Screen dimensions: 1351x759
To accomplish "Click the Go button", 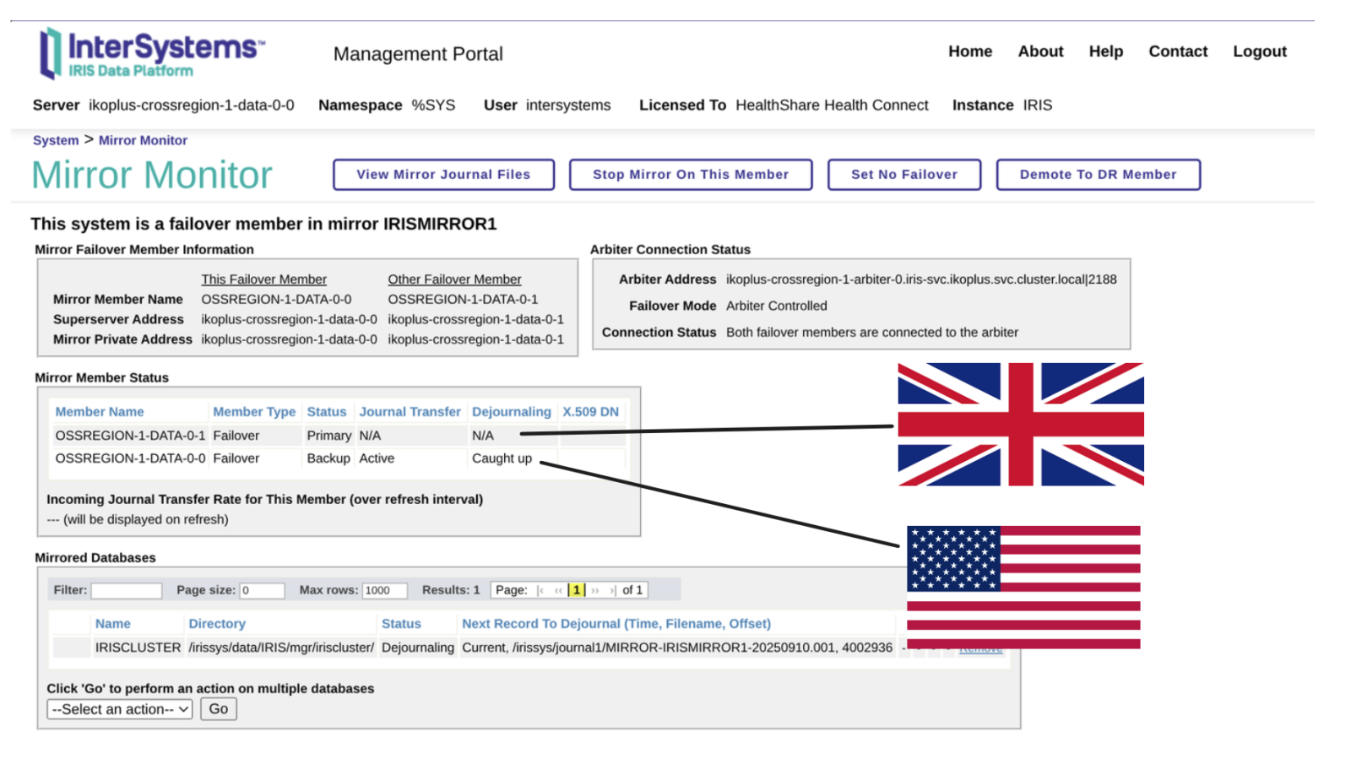I will coord(219,709).
